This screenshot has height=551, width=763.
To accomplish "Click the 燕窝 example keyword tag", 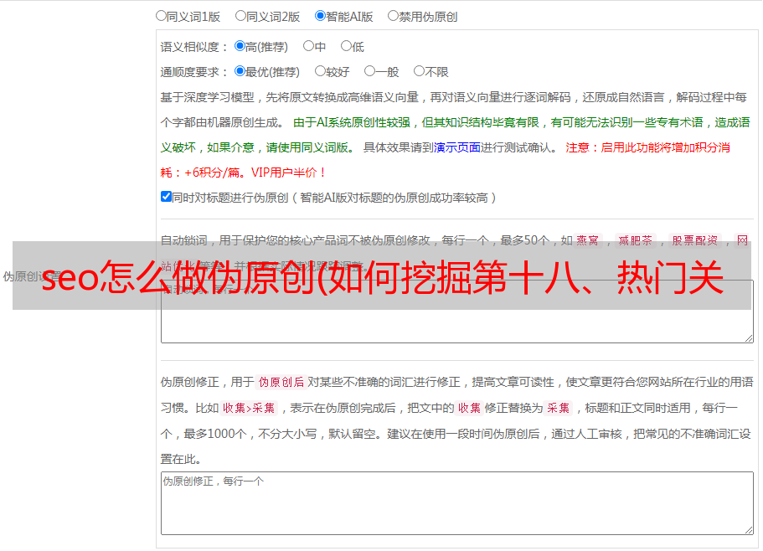I will 588,240.
